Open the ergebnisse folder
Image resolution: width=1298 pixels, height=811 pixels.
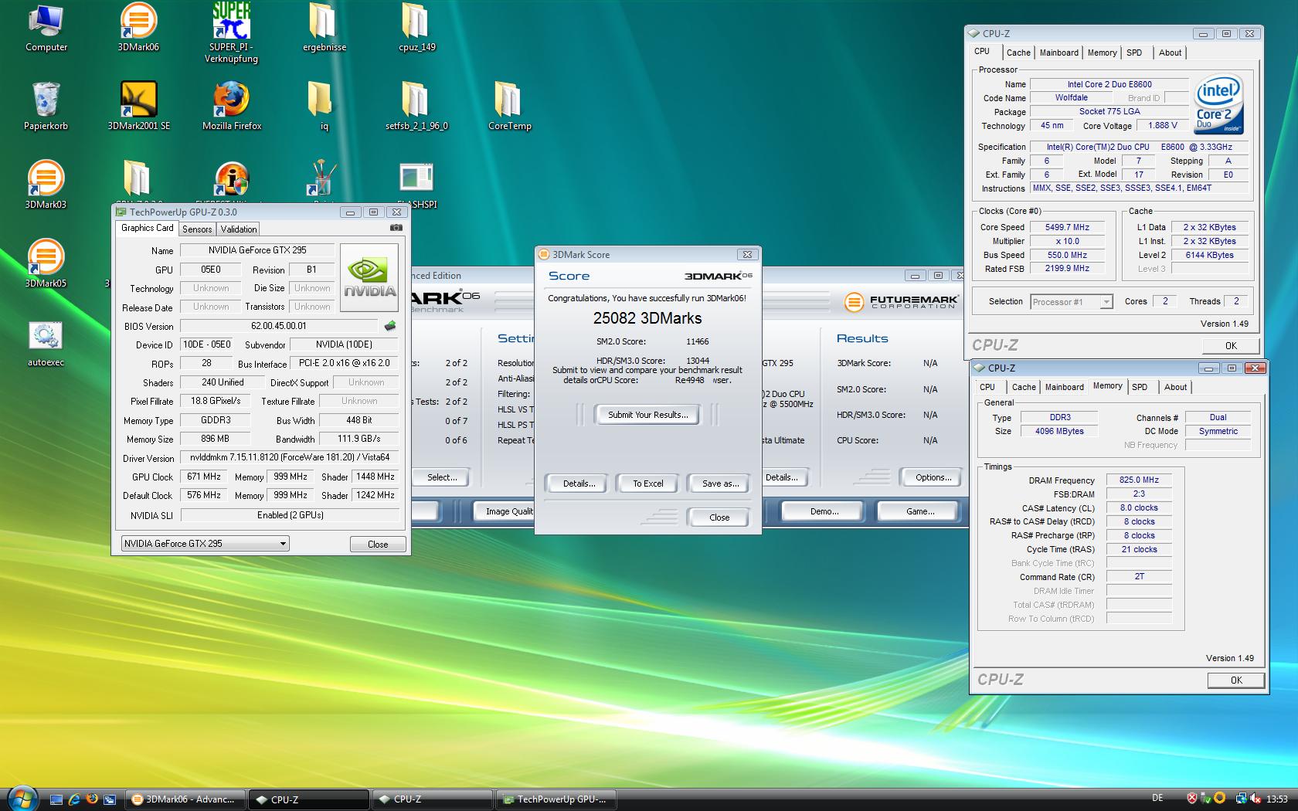tap(324, 28)
